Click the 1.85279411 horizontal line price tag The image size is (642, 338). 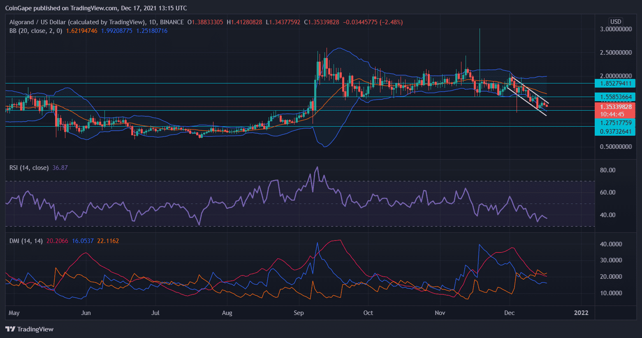(615, 83)
